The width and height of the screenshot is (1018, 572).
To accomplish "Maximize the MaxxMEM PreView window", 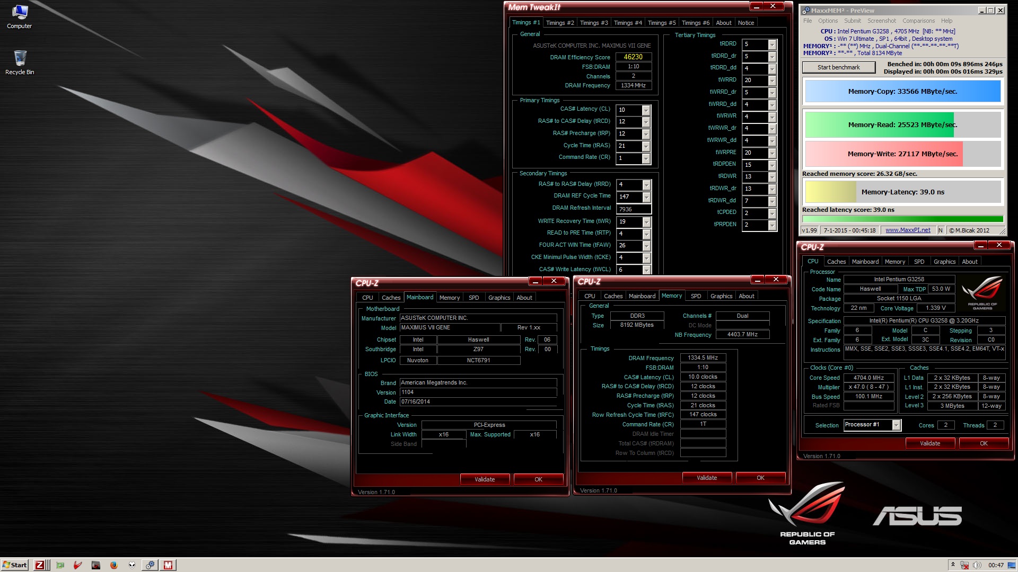I will [x=990, y=11].
